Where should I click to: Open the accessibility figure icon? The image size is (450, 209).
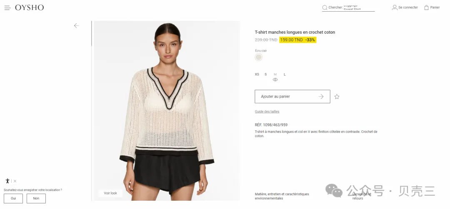(7, 181)
